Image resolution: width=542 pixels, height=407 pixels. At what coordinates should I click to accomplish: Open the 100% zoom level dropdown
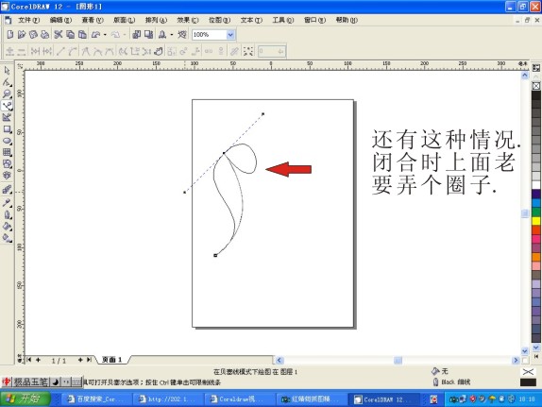point(231,35)
